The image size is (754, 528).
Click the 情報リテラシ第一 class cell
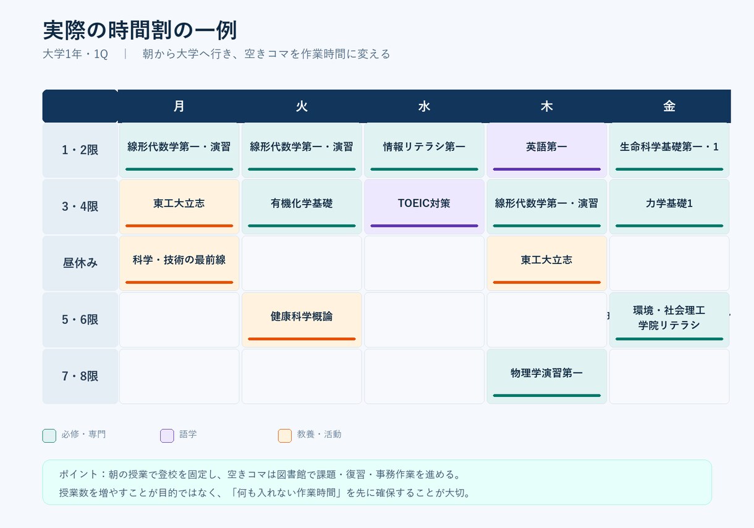[424, 150]
